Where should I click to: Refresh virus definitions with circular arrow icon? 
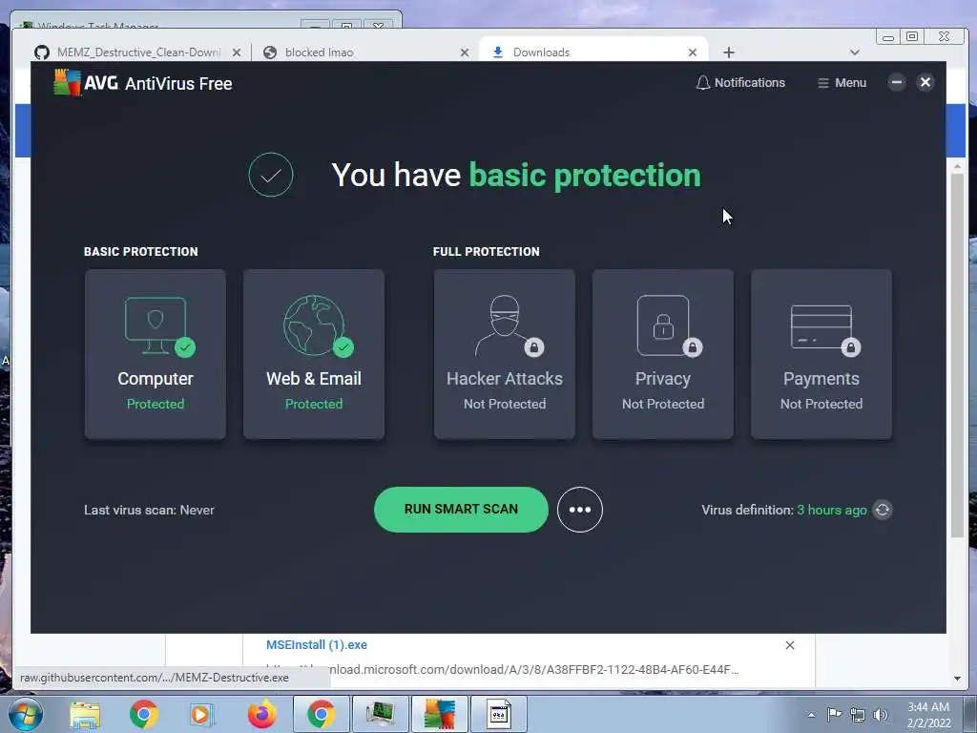[883, 510]
